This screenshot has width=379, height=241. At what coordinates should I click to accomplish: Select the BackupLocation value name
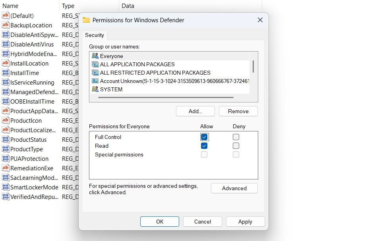coord(31,25)
